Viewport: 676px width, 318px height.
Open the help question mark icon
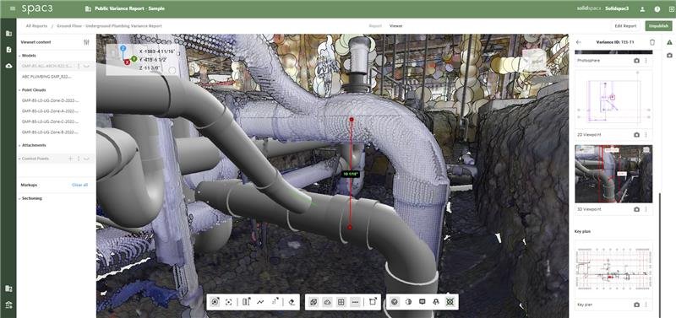click(x=657, y=8)
